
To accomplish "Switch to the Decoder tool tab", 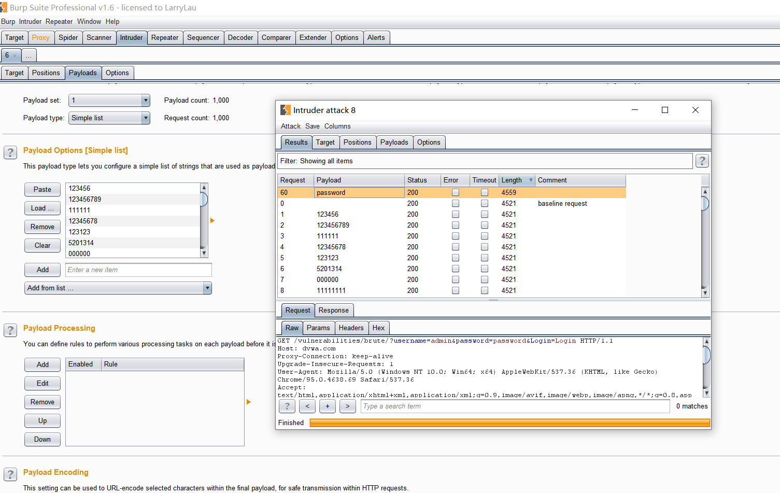I will [240, 38].
